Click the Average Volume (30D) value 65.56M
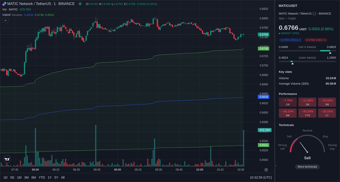Screen dimensions: 340x182 [x=331, y=84]
